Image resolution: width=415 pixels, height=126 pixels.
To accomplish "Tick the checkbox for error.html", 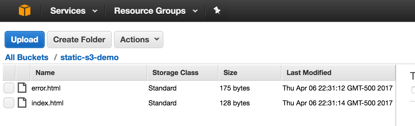I will 9,88.
